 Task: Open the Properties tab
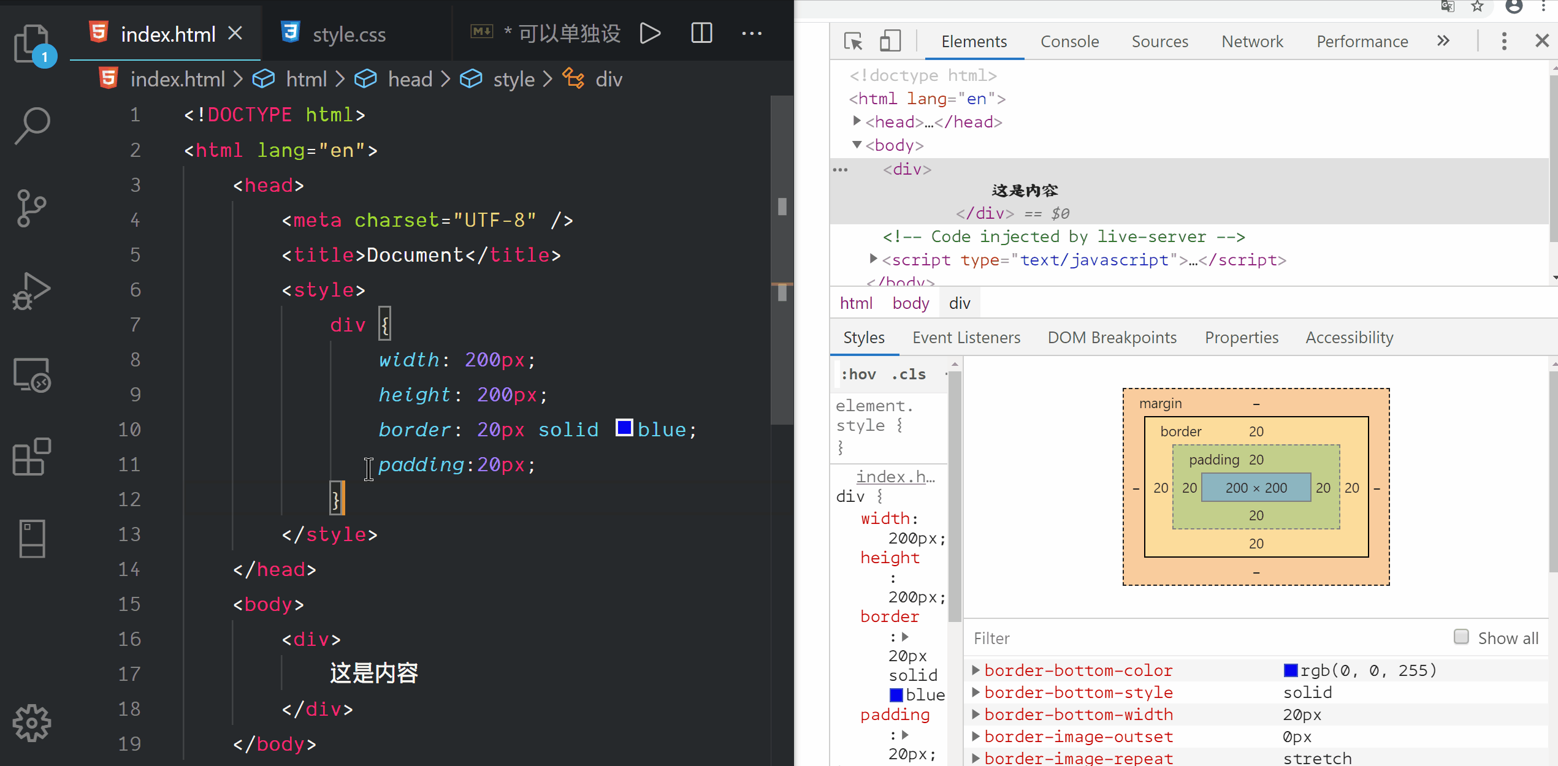click(1242, 338)
